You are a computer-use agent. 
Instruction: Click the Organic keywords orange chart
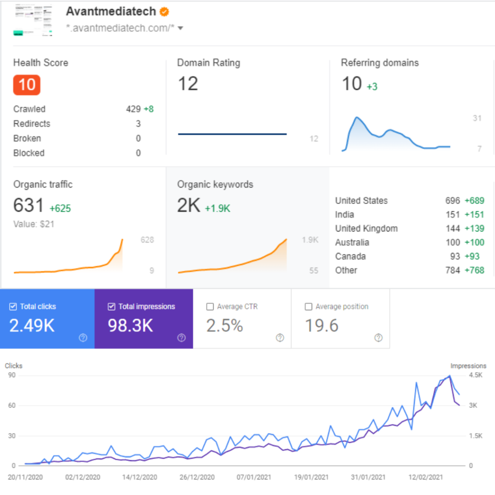point(233,256)
